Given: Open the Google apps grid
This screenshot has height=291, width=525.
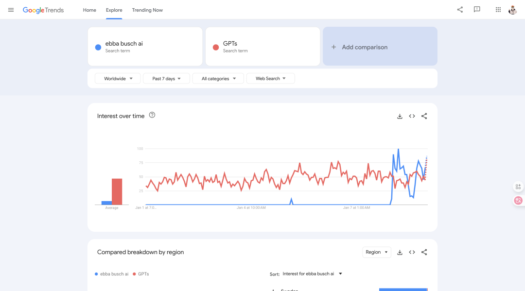Looking at the screenshot, I should [x=498, y=10].
